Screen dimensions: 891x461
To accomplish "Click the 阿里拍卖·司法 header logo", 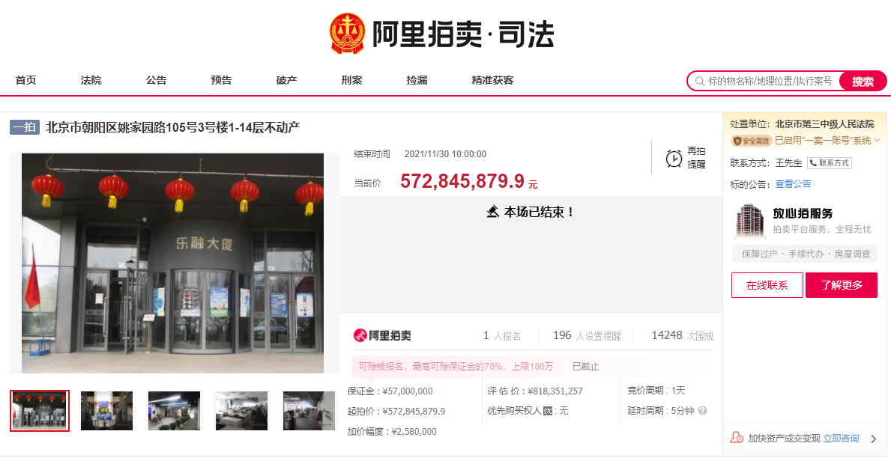I will 446,33.
